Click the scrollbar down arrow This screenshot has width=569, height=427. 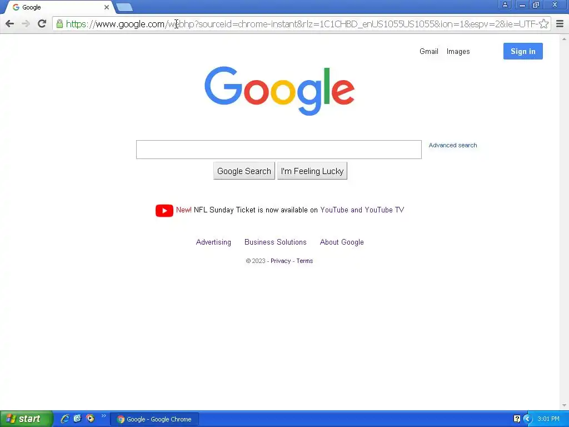564,405
